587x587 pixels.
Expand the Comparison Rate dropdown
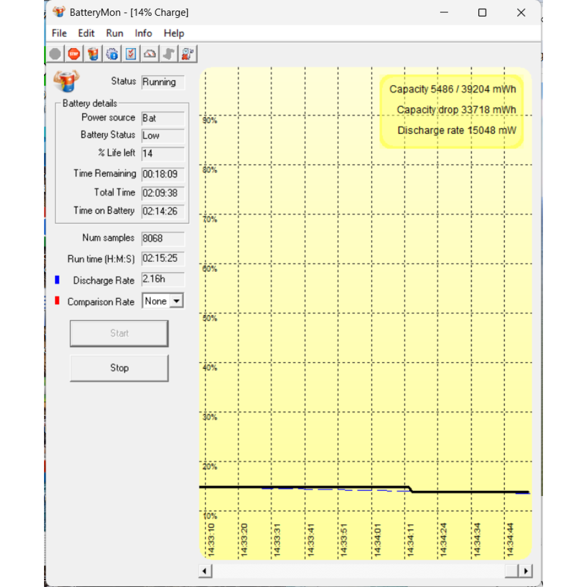click(176, 301)
